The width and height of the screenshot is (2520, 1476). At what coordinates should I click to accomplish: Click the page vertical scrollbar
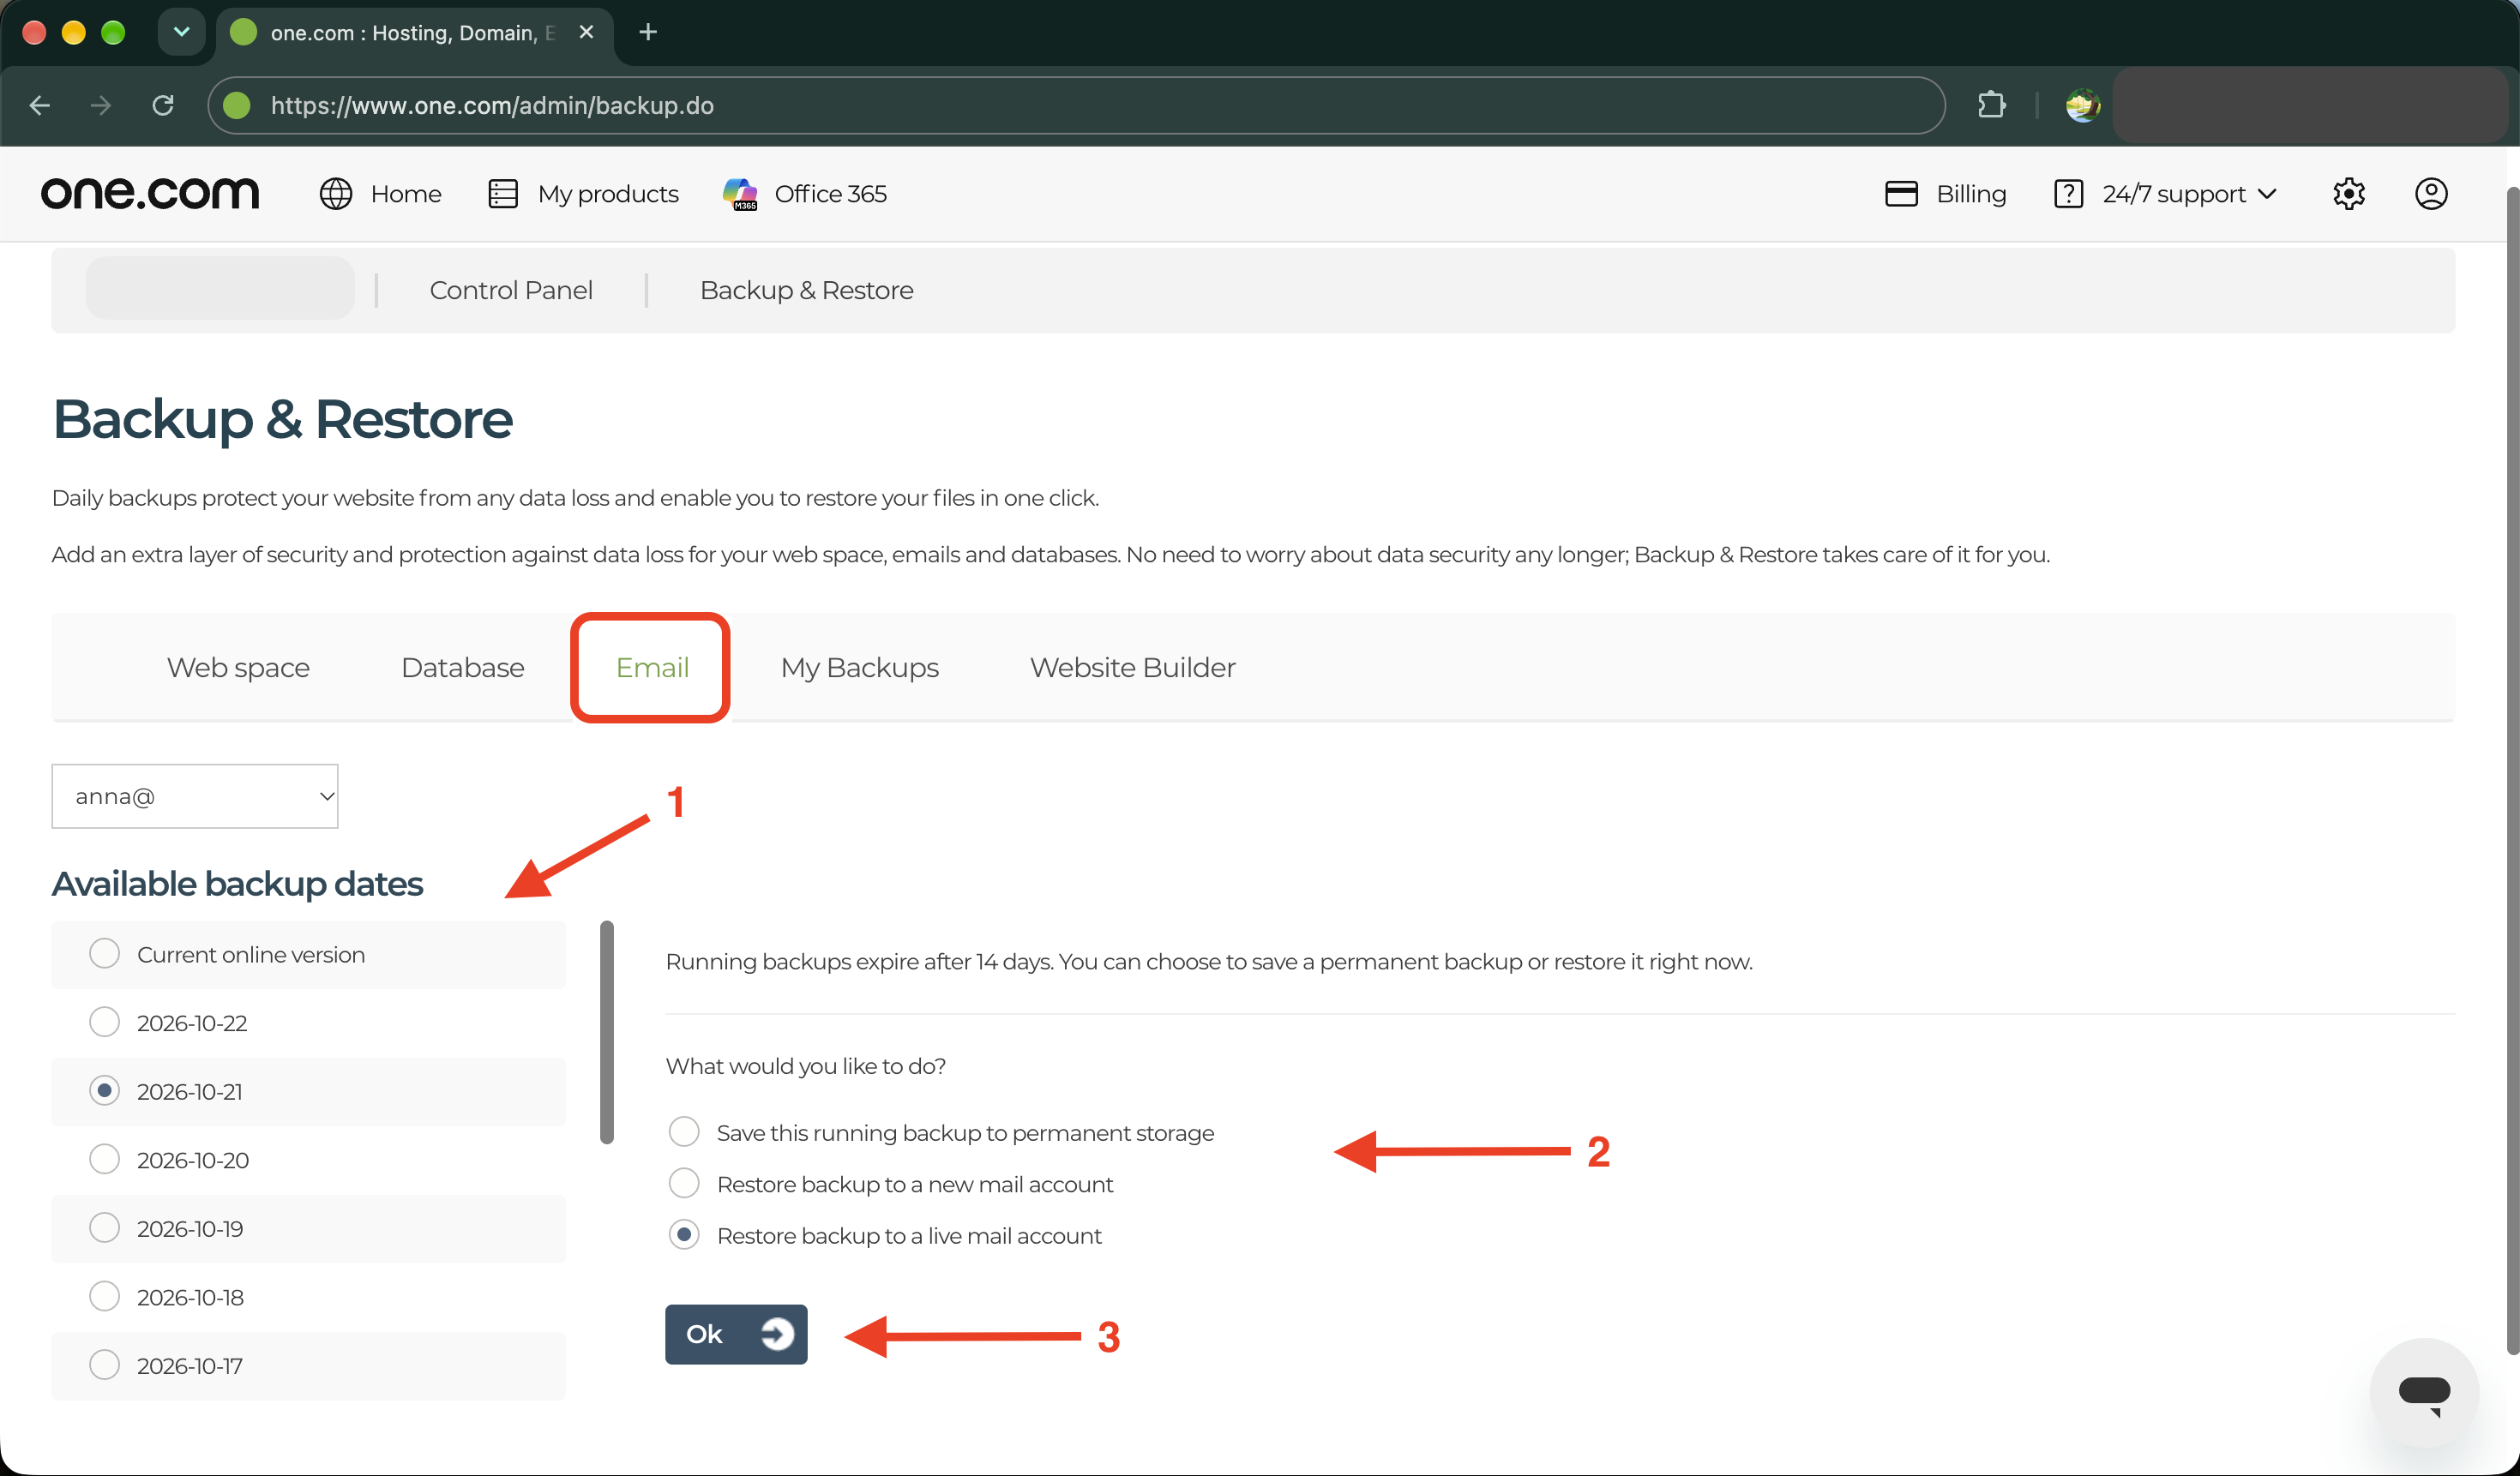pyautogui.click(x=2511, y=770)
